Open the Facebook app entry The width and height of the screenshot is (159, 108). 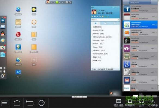140,9
